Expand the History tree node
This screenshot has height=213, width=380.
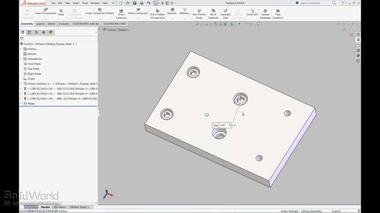tap(21, 49)
